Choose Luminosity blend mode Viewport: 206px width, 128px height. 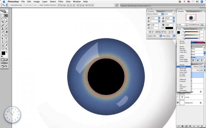tap(183, 90)
